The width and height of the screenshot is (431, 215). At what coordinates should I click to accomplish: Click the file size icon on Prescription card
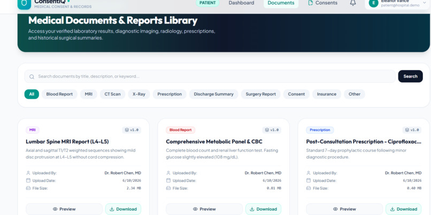[309, 188]
